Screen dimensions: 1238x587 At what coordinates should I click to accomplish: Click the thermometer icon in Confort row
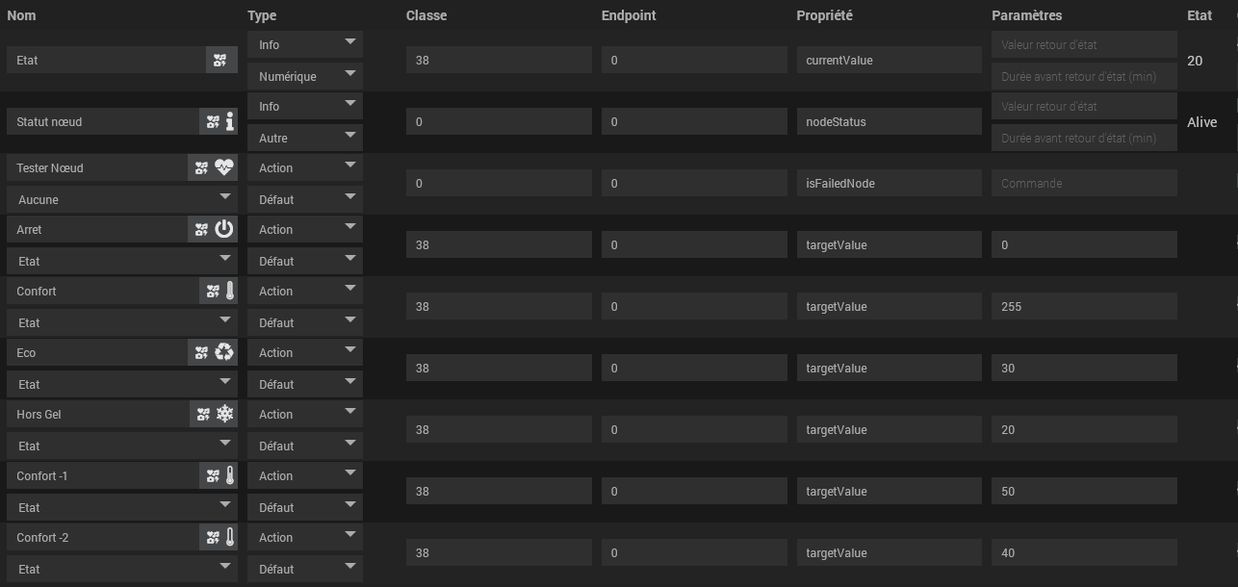(x=230, y=291)
